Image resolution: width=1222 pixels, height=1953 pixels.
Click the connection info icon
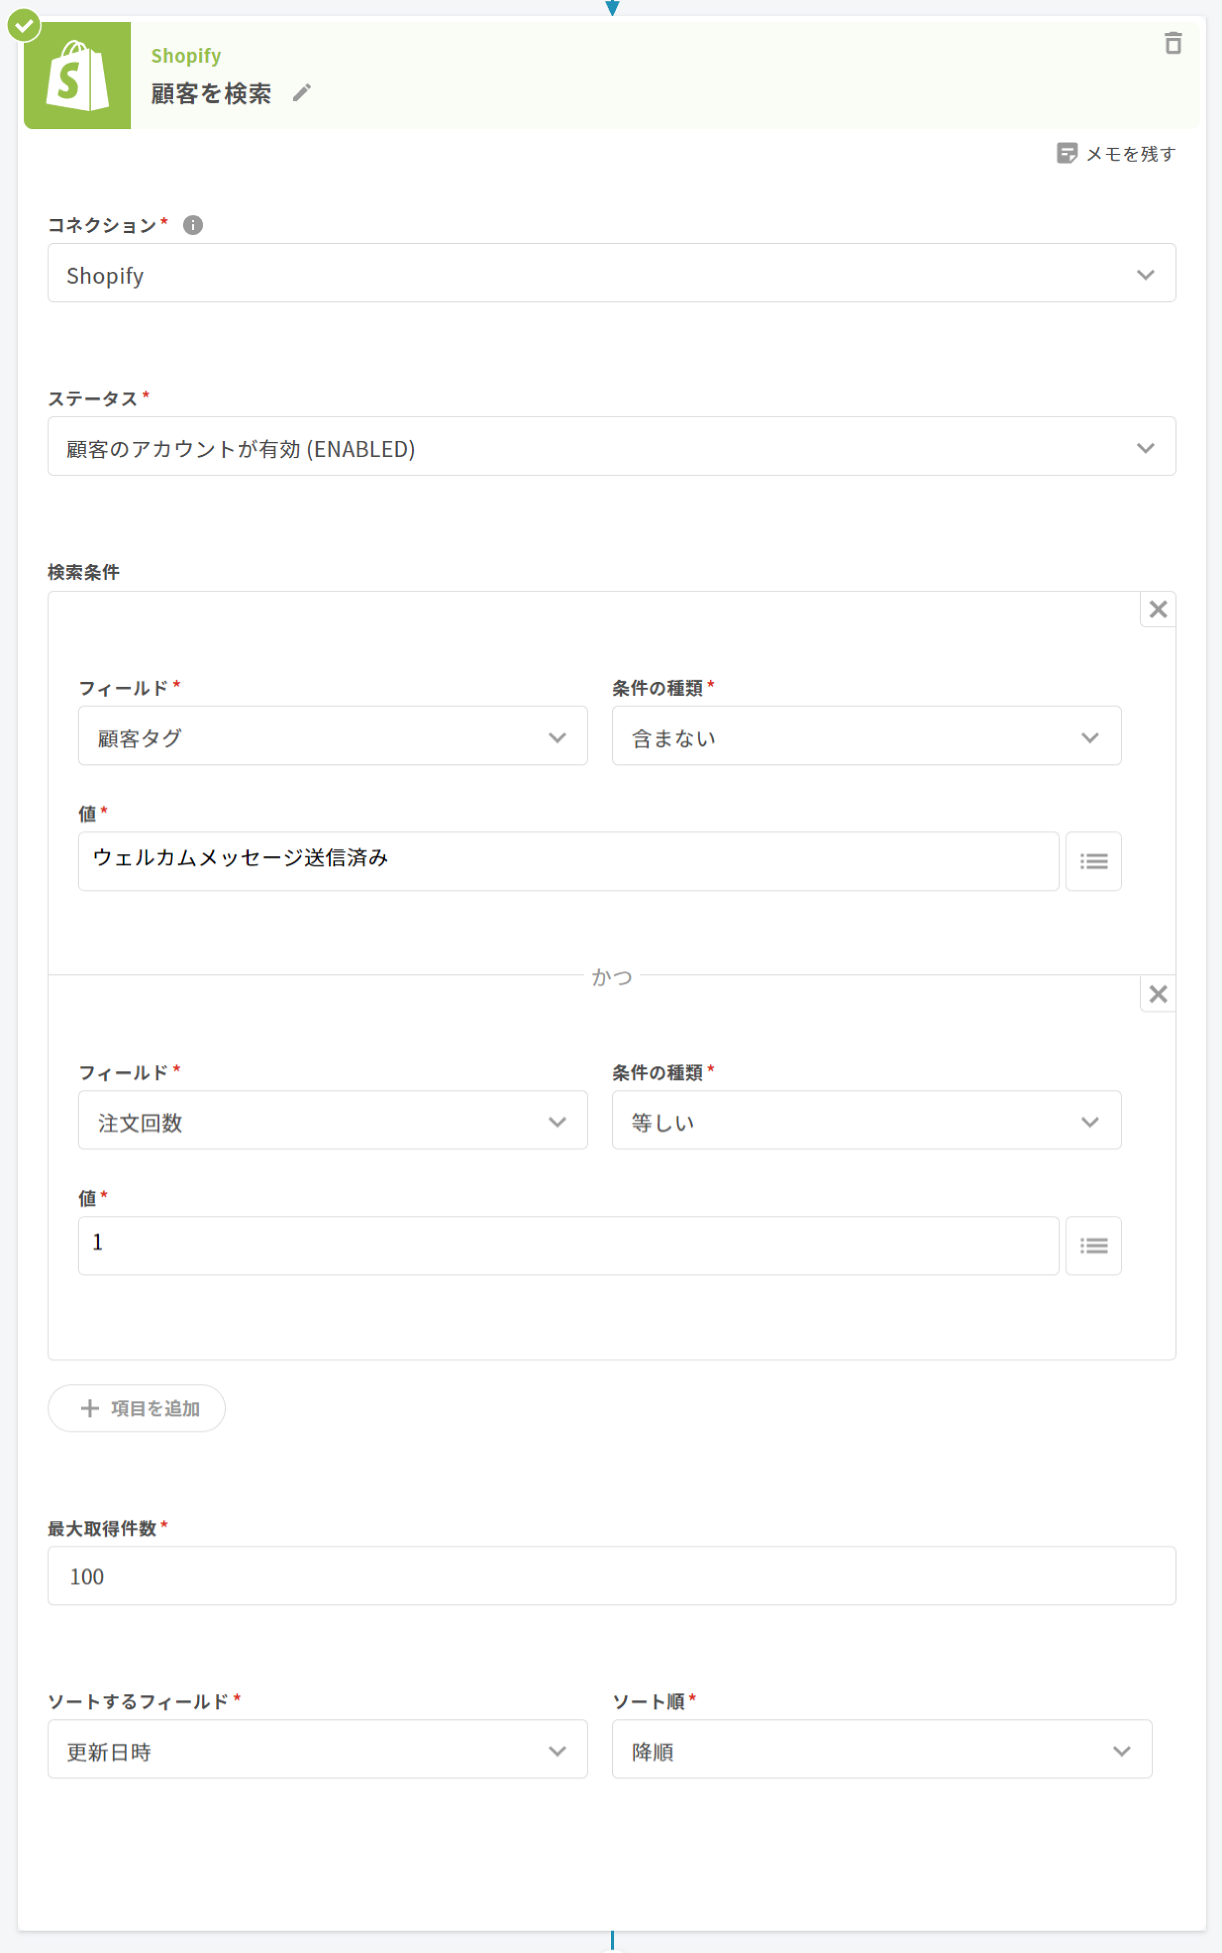[192, 225]
